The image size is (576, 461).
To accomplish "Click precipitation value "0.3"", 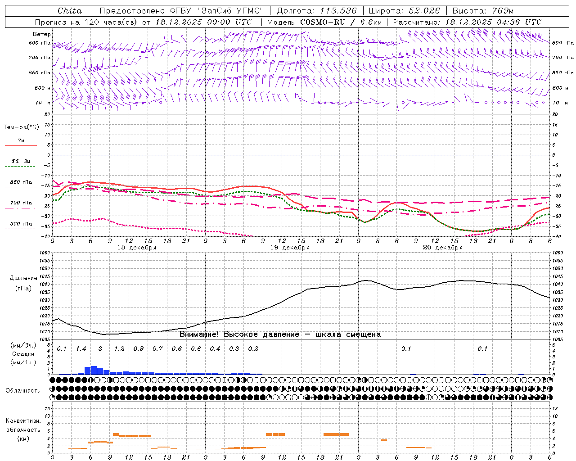I will tap(234, 349).
